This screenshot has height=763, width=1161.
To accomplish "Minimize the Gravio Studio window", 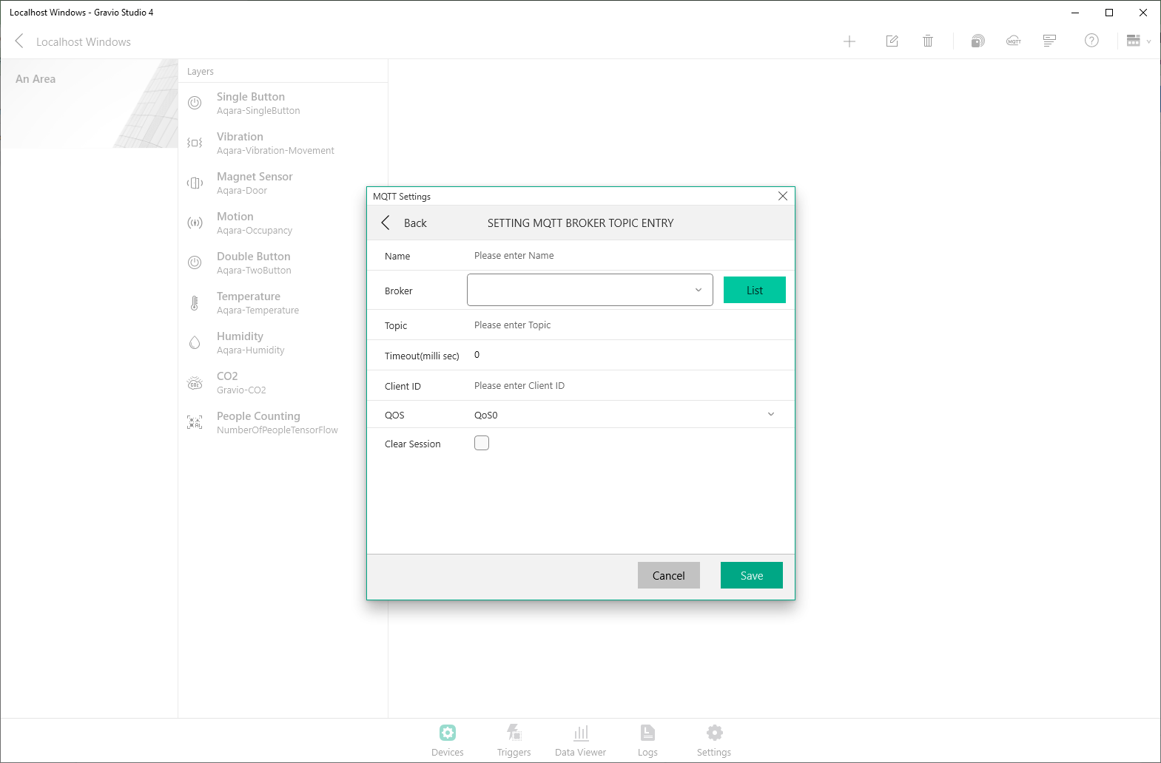I will pos(1075,13).
